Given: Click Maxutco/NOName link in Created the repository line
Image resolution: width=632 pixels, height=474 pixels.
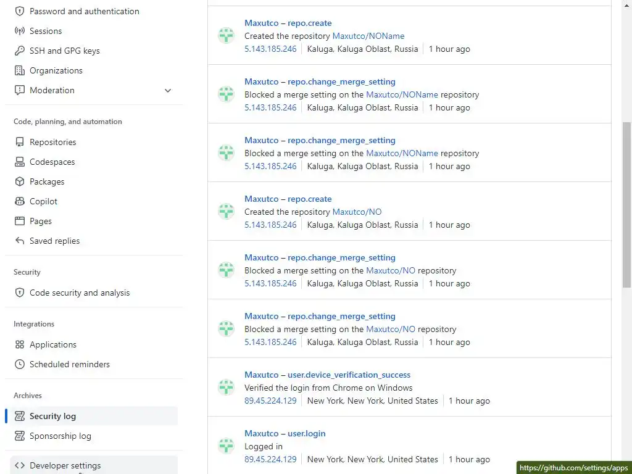Looking at the screenshot, I should click(x=368, y=36).
